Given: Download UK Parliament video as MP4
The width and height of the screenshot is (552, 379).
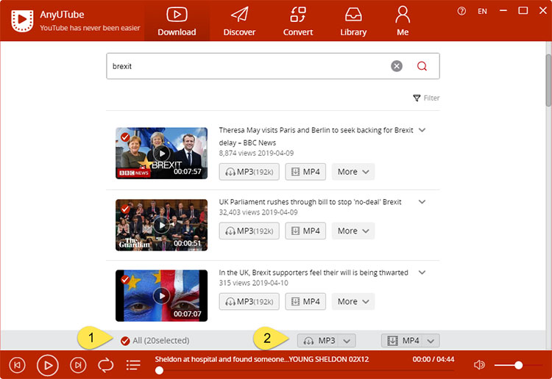Looking at the screenshot, I should (x=305, y=231).
